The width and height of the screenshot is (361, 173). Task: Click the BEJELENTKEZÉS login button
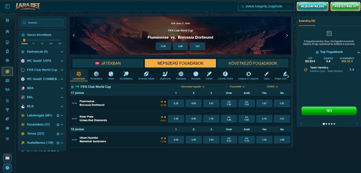tap(312, 6)
